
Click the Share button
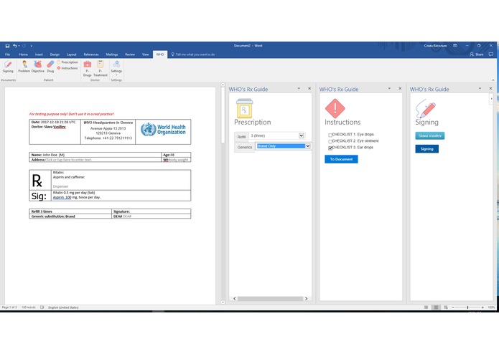(x=477, y=54)
